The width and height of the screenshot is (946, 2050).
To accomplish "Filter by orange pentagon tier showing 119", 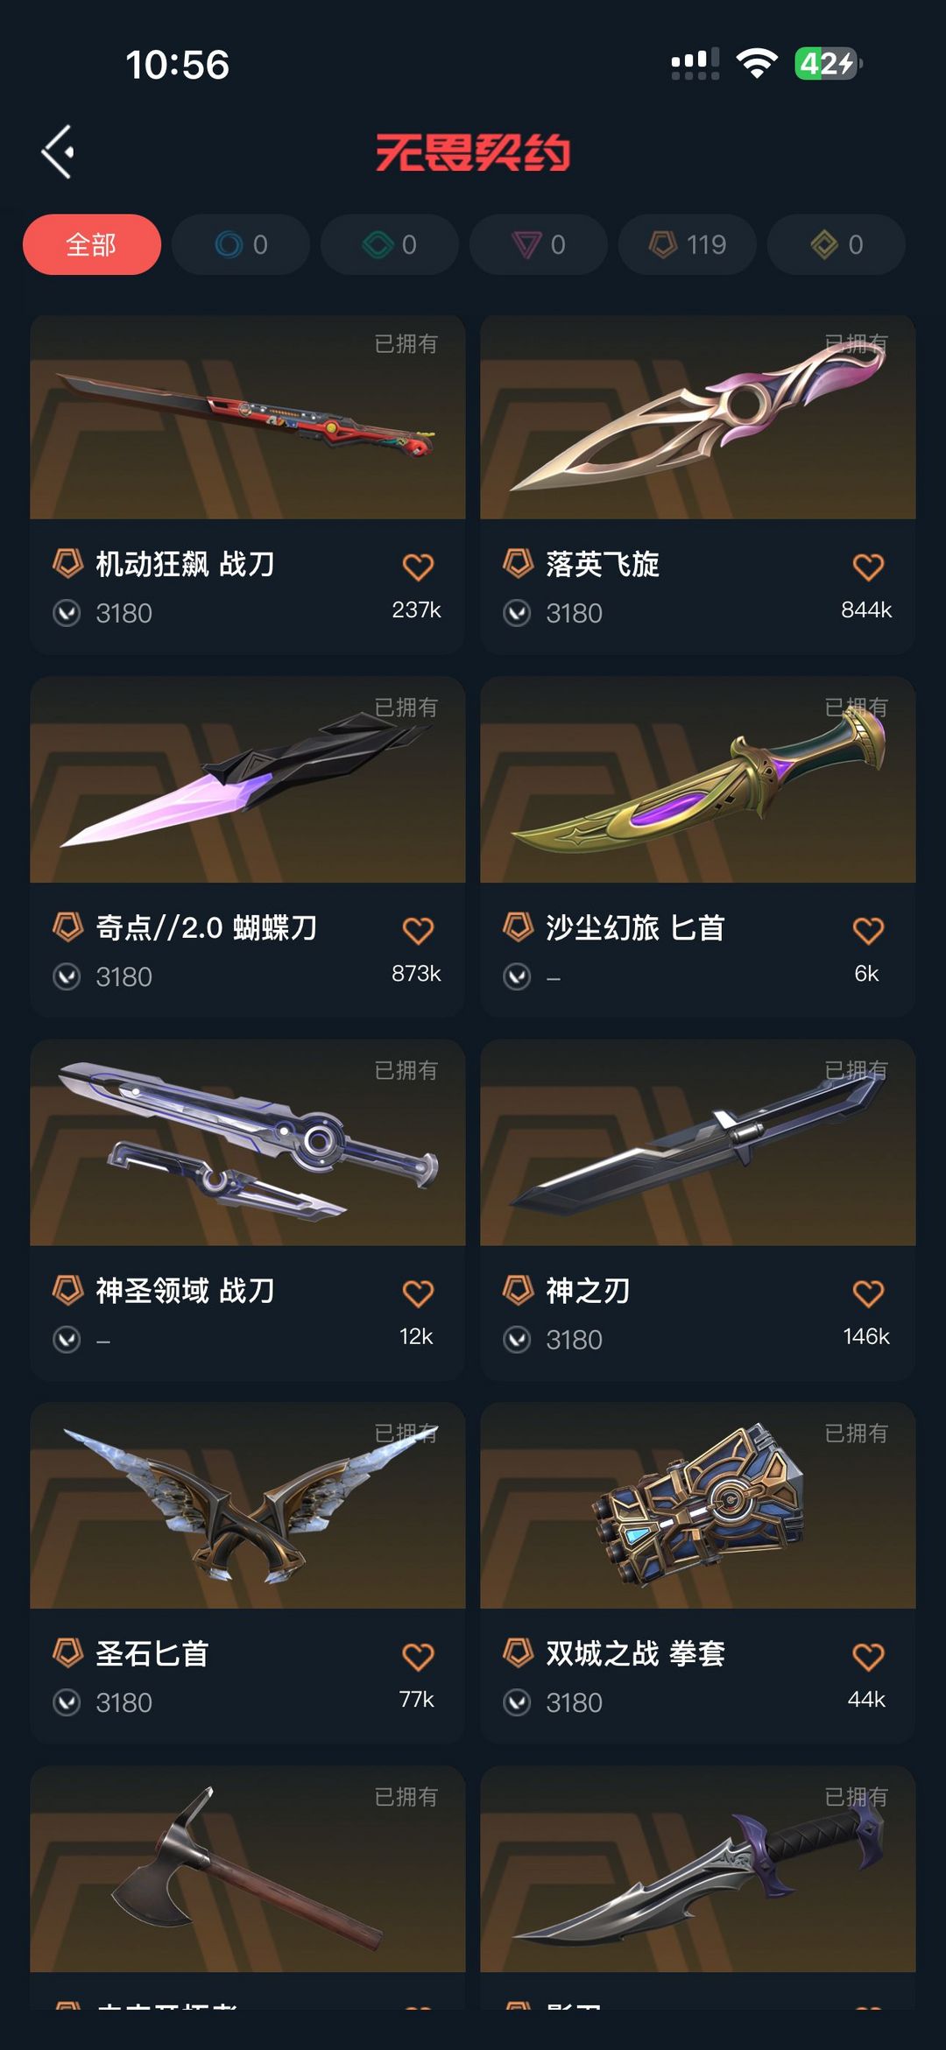I will coord(688,244).
